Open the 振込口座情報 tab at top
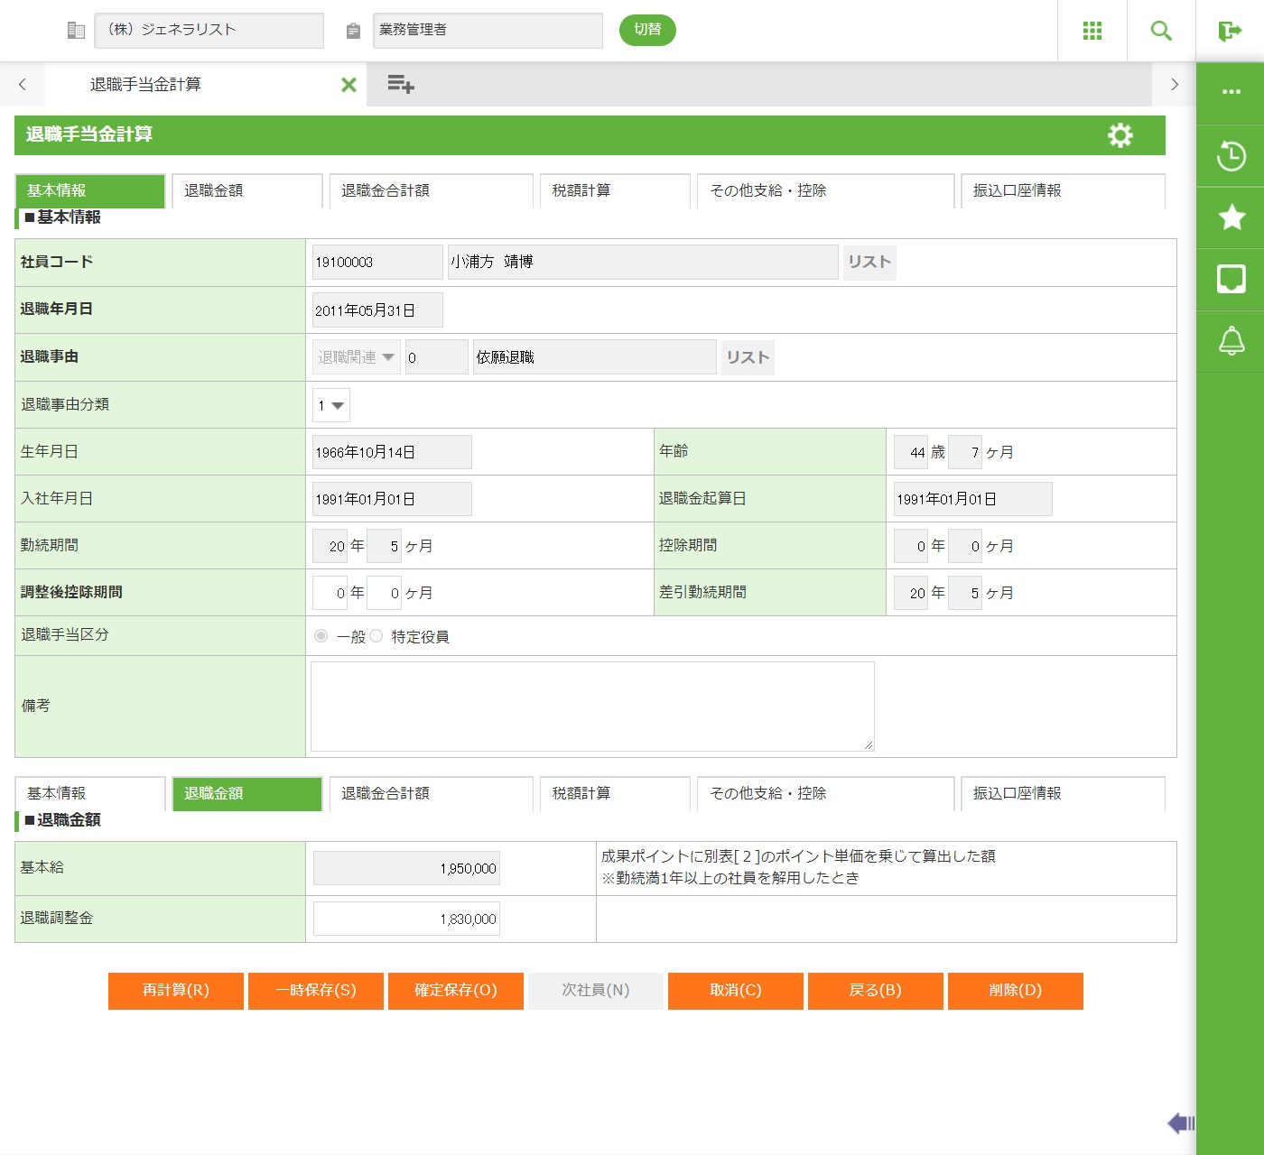Screen dimensions: 1264x1155 point(1062,190)
